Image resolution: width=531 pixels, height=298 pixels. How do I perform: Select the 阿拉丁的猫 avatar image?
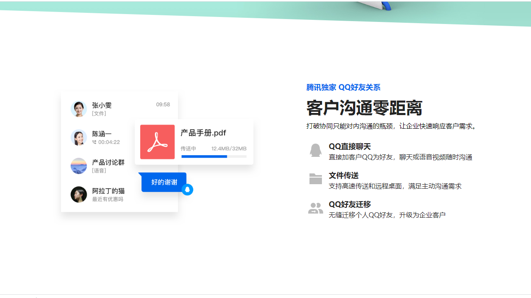(x=78, y=194)
